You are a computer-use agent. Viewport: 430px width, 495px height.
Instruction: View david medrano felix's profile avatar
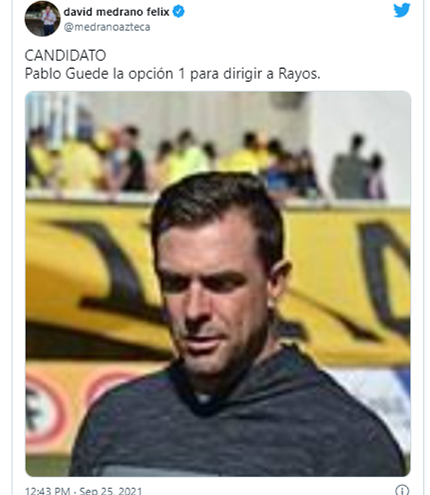click(x=43, y=19)
